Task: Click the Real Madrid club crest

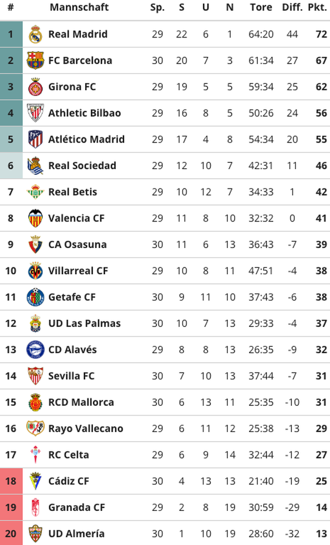Action: click(x=35, y=34)
